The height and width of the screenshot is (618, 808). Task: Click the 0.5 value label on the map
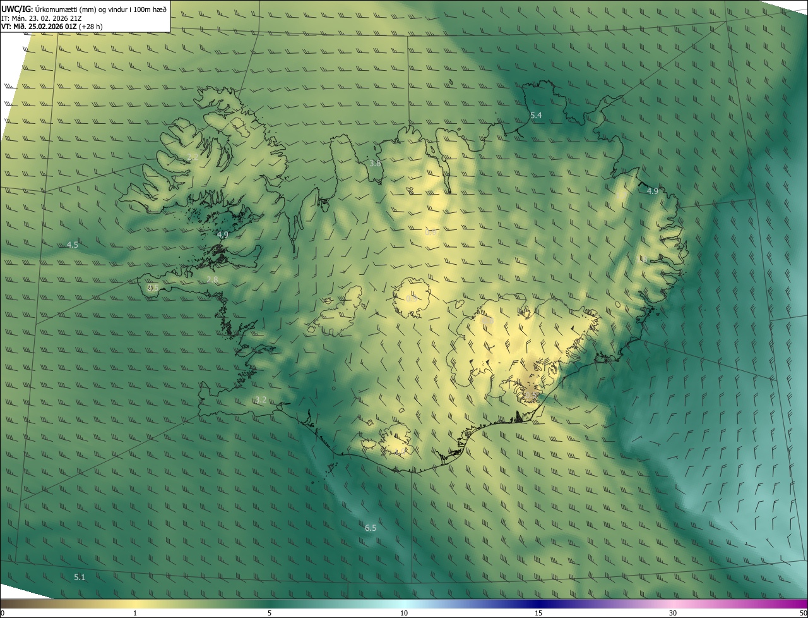tap(530, 395)
